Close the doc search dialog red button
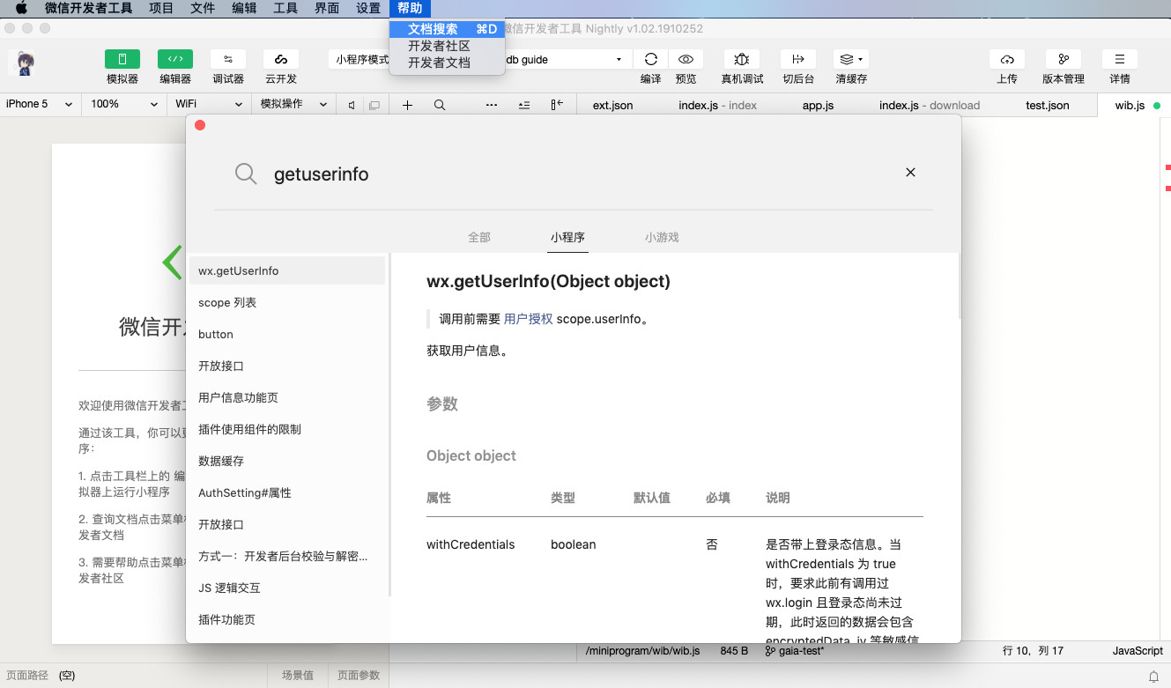The image size is (1171, 688). click(x=200, y=126)
